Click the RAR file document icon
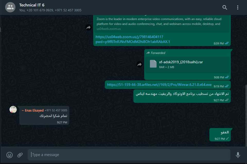Viewport: 247px width, 164px height. pyautogui.click(x=153, y=64)
